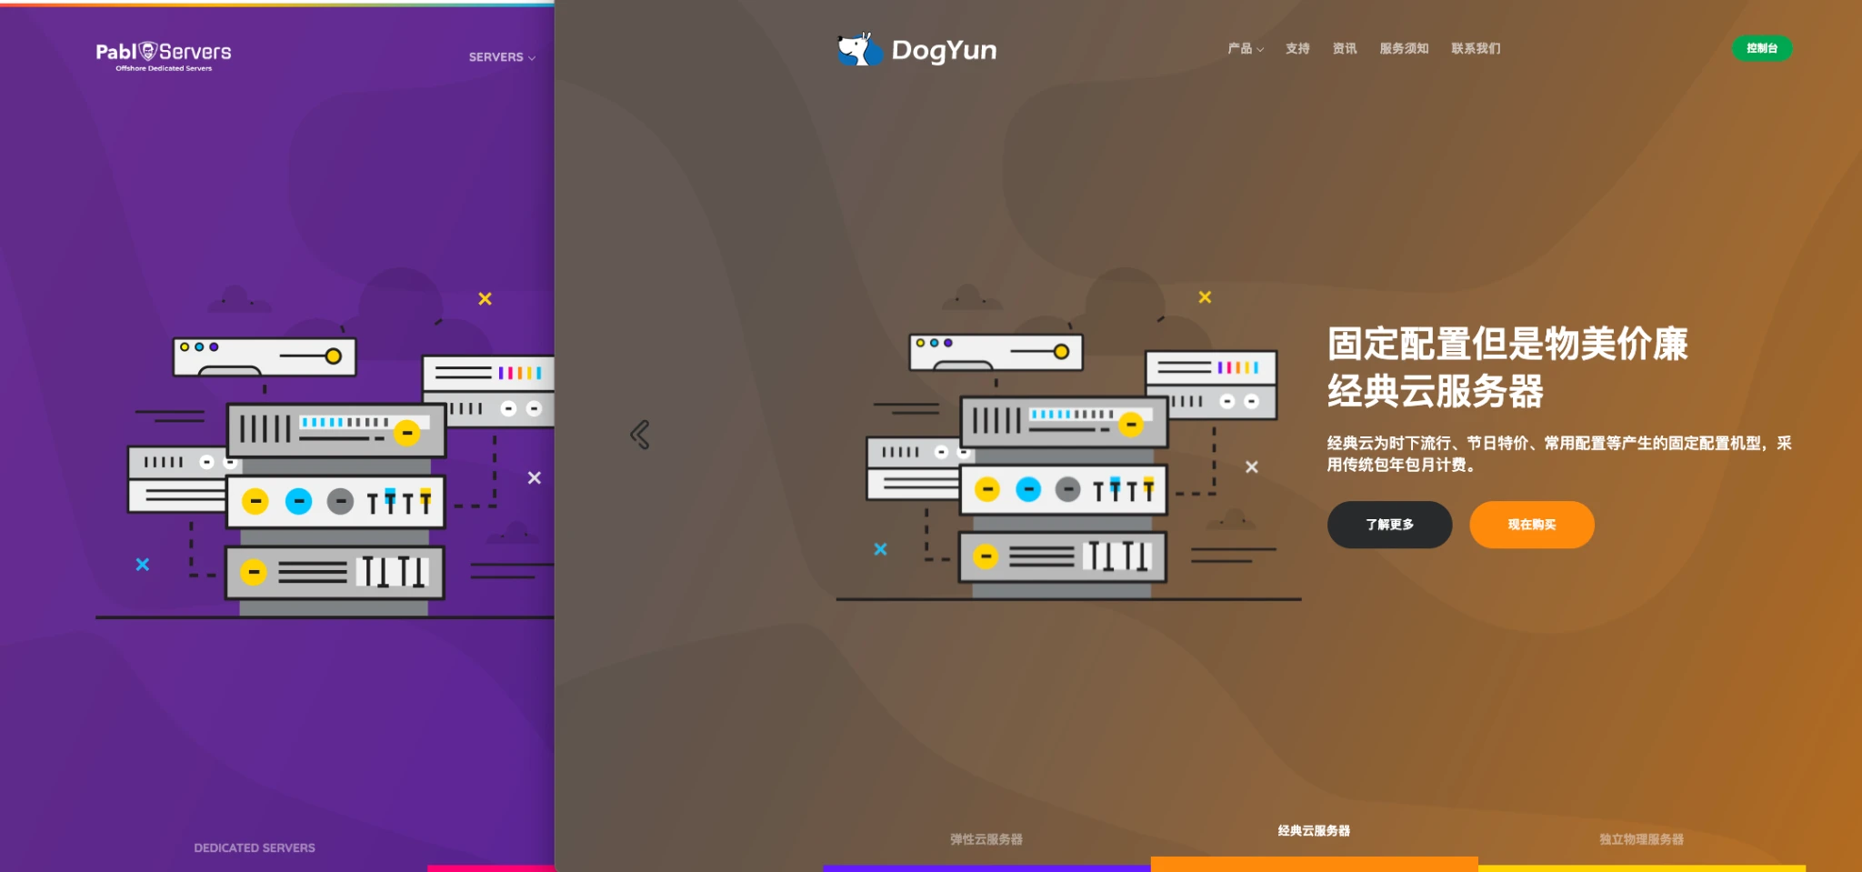This screenshot has width=1862, height=872.
Task: Open the 资讯 menu item
Action: (1345, 49)
